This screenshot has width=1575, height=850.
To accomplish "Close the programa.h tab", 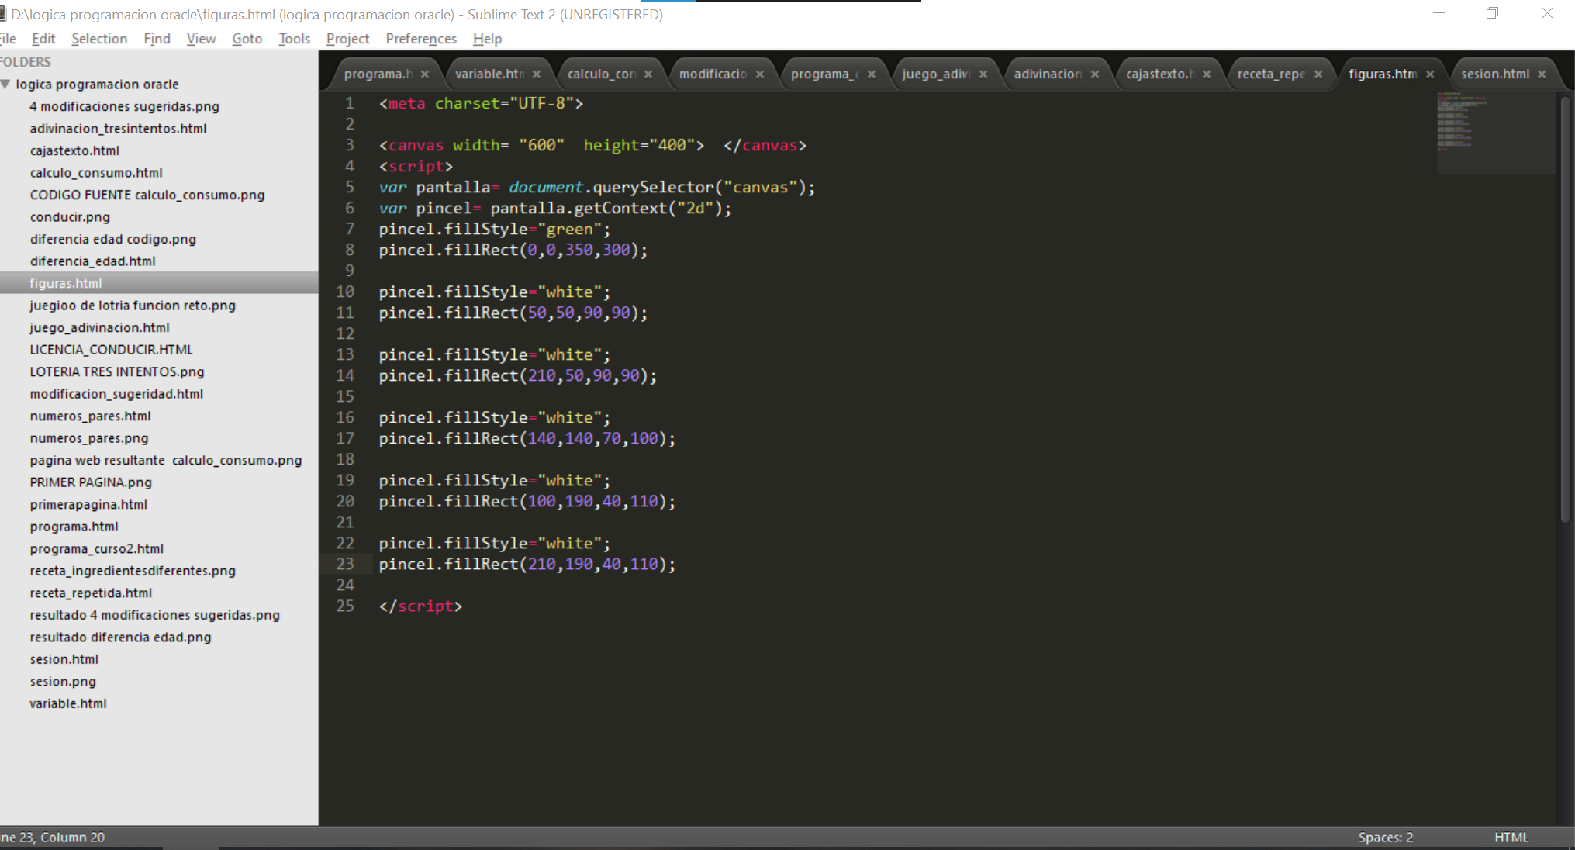I will point(425,74).
